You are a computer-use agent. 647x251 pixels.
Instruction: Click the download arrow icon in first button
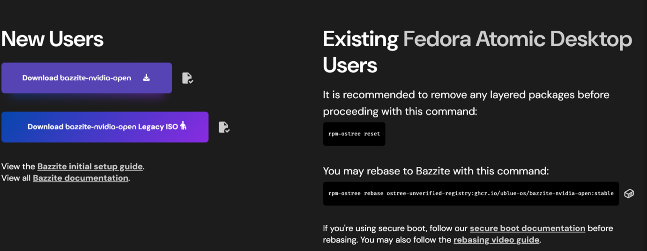tap(146, 78)
